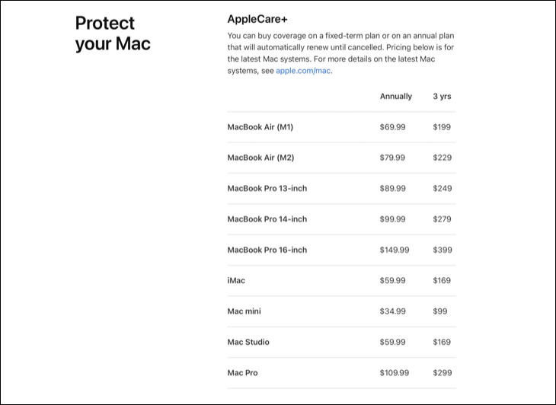Click the $279 three-year price

(442, 219)
